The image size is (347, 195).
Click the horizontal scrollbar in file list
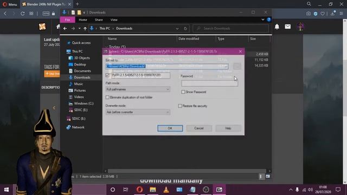pyautogui.click(x=187, y=171)
